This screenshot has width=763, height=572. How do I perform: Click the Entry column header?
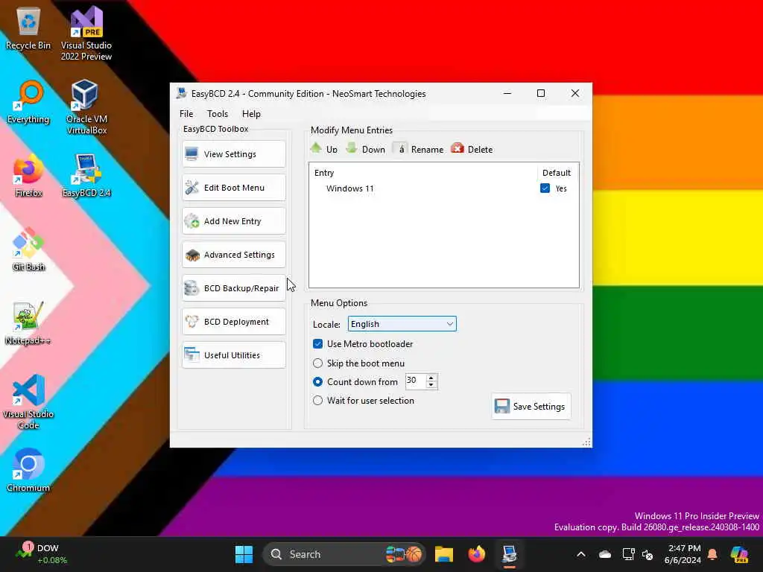click(324, 173)
